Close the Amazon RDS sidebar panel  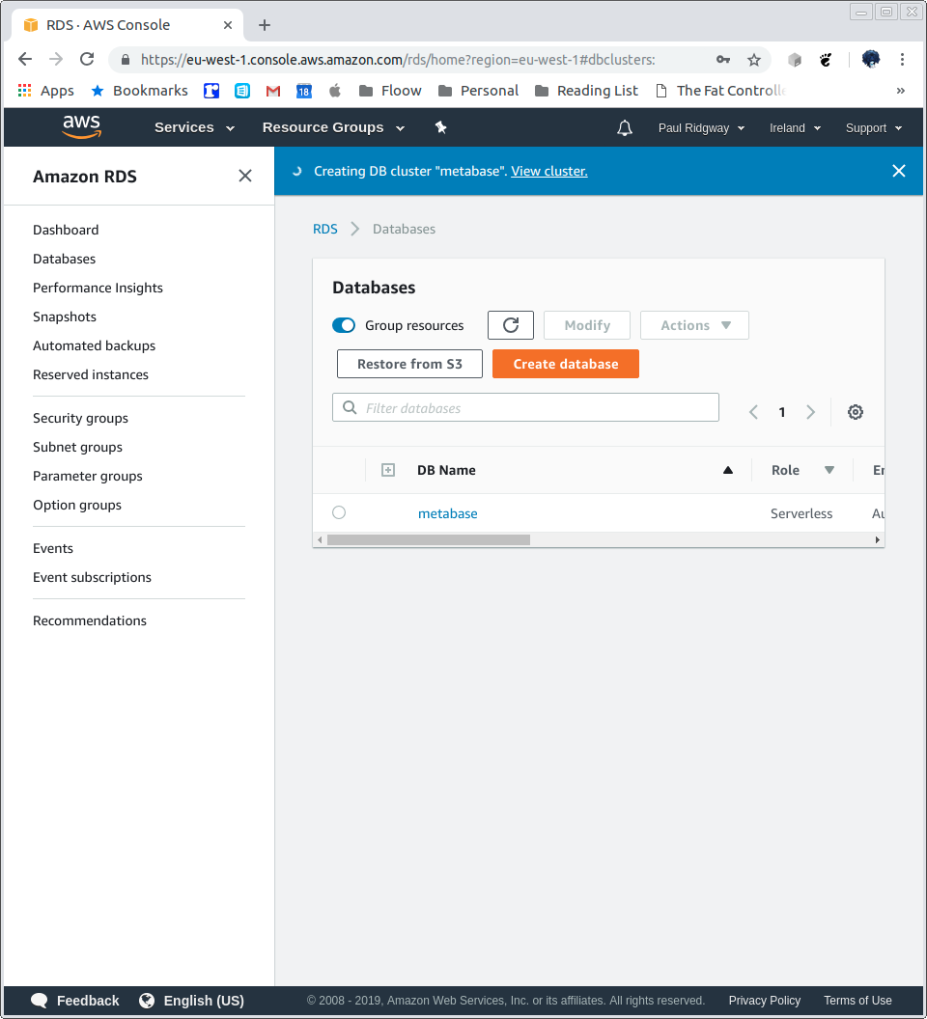244,176
